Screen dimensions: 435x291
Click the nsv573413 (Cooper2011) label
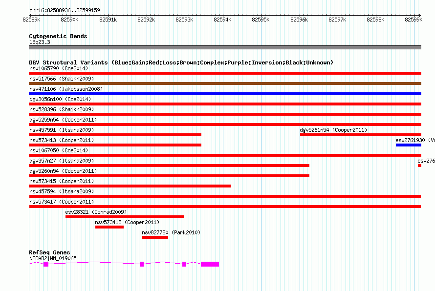tap(62, 140)
